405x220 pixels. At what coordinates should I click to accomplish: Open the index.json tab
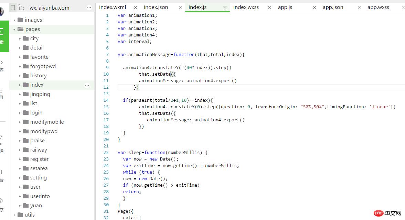pos(156,7)
